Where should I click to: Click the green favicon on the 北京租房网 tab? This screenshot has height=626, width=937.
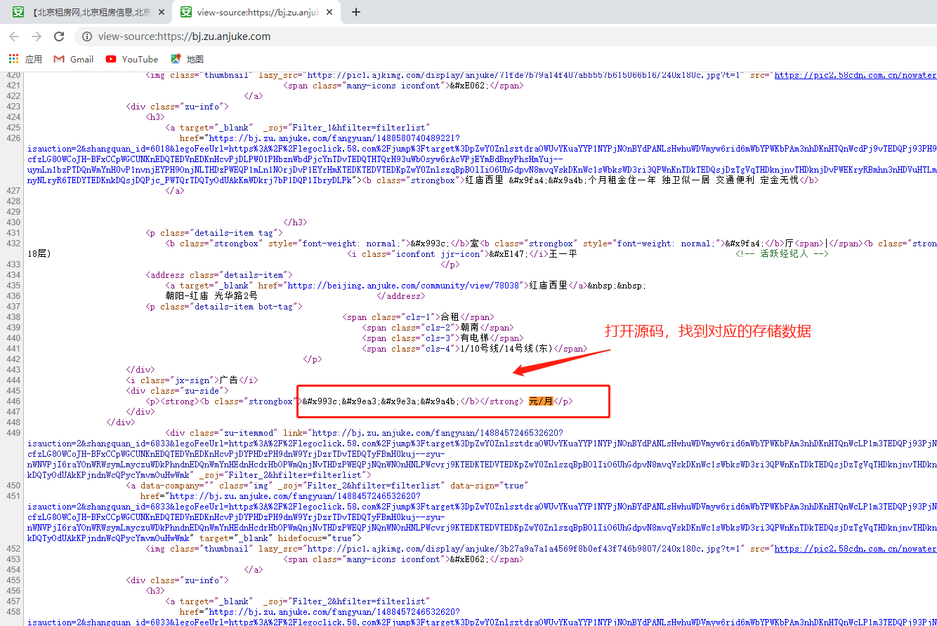tap(17, 12)
